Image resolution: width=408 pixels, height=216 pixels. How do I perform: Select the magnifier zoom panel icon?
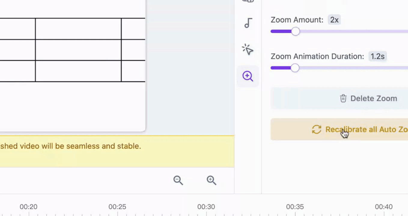pyautogui.click(x=248, y=76)
